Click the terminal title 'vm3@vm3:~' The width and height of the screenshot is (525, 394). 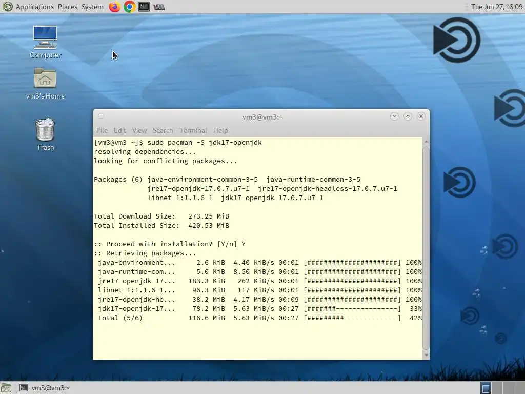[x=262, y=117]
